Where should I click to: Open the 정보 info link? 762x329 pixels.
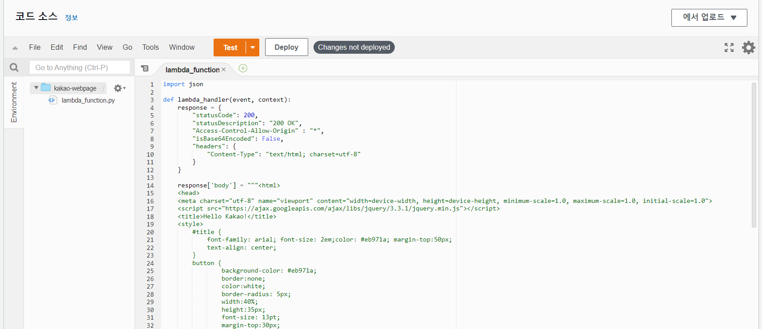click(x=71, y=18)
